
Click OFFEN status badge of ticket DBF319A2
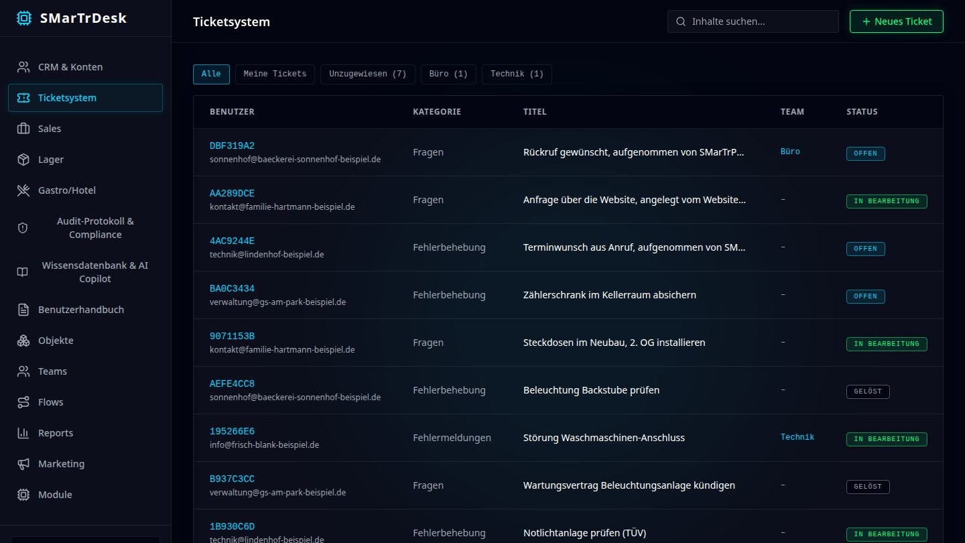tap(865, 154)
